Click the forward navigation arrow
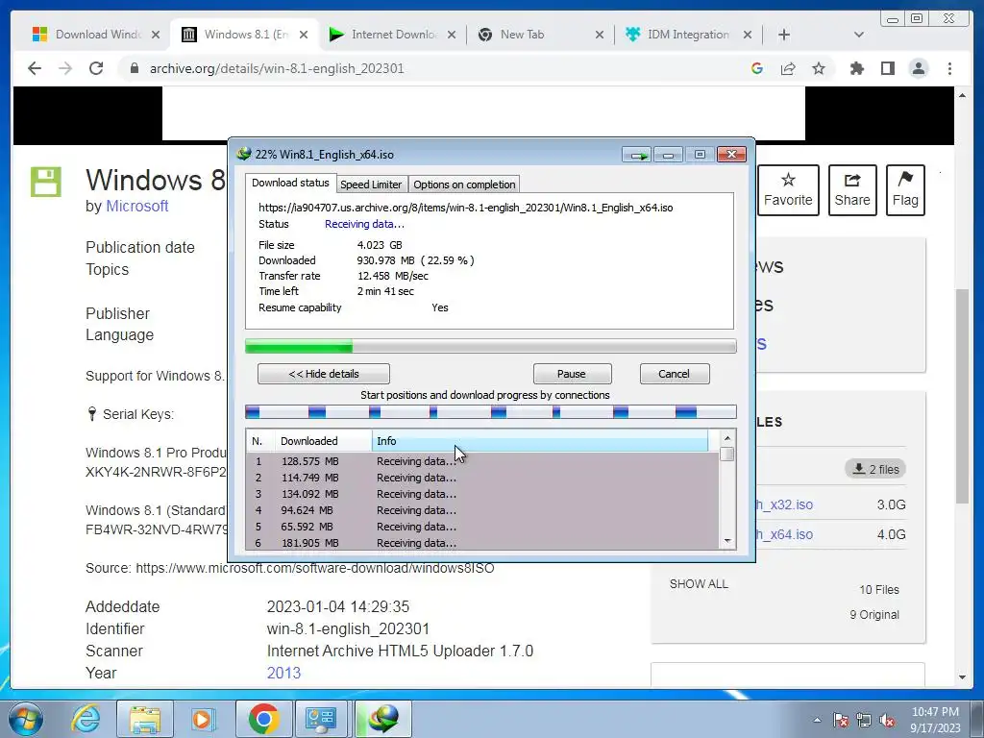Screen dimensions: 984x738 point(65,68)
